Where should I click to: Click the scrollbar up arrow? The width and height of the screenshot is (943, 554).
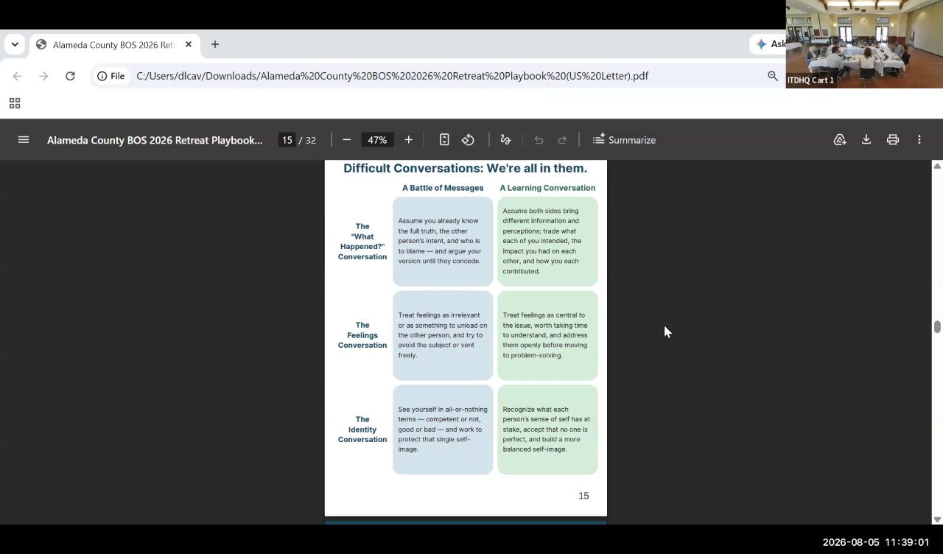[937, 166]
